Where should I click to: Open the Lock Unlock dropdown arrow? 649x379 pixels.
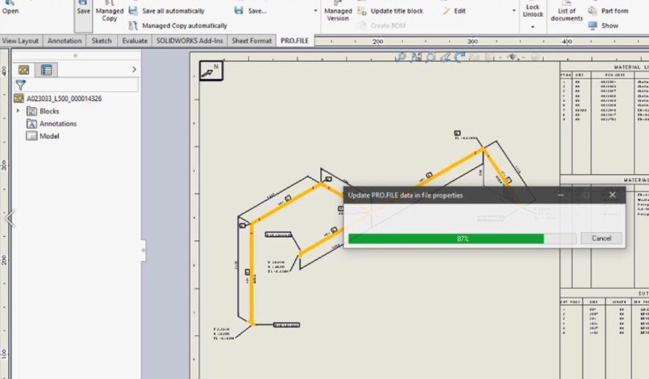533,26
